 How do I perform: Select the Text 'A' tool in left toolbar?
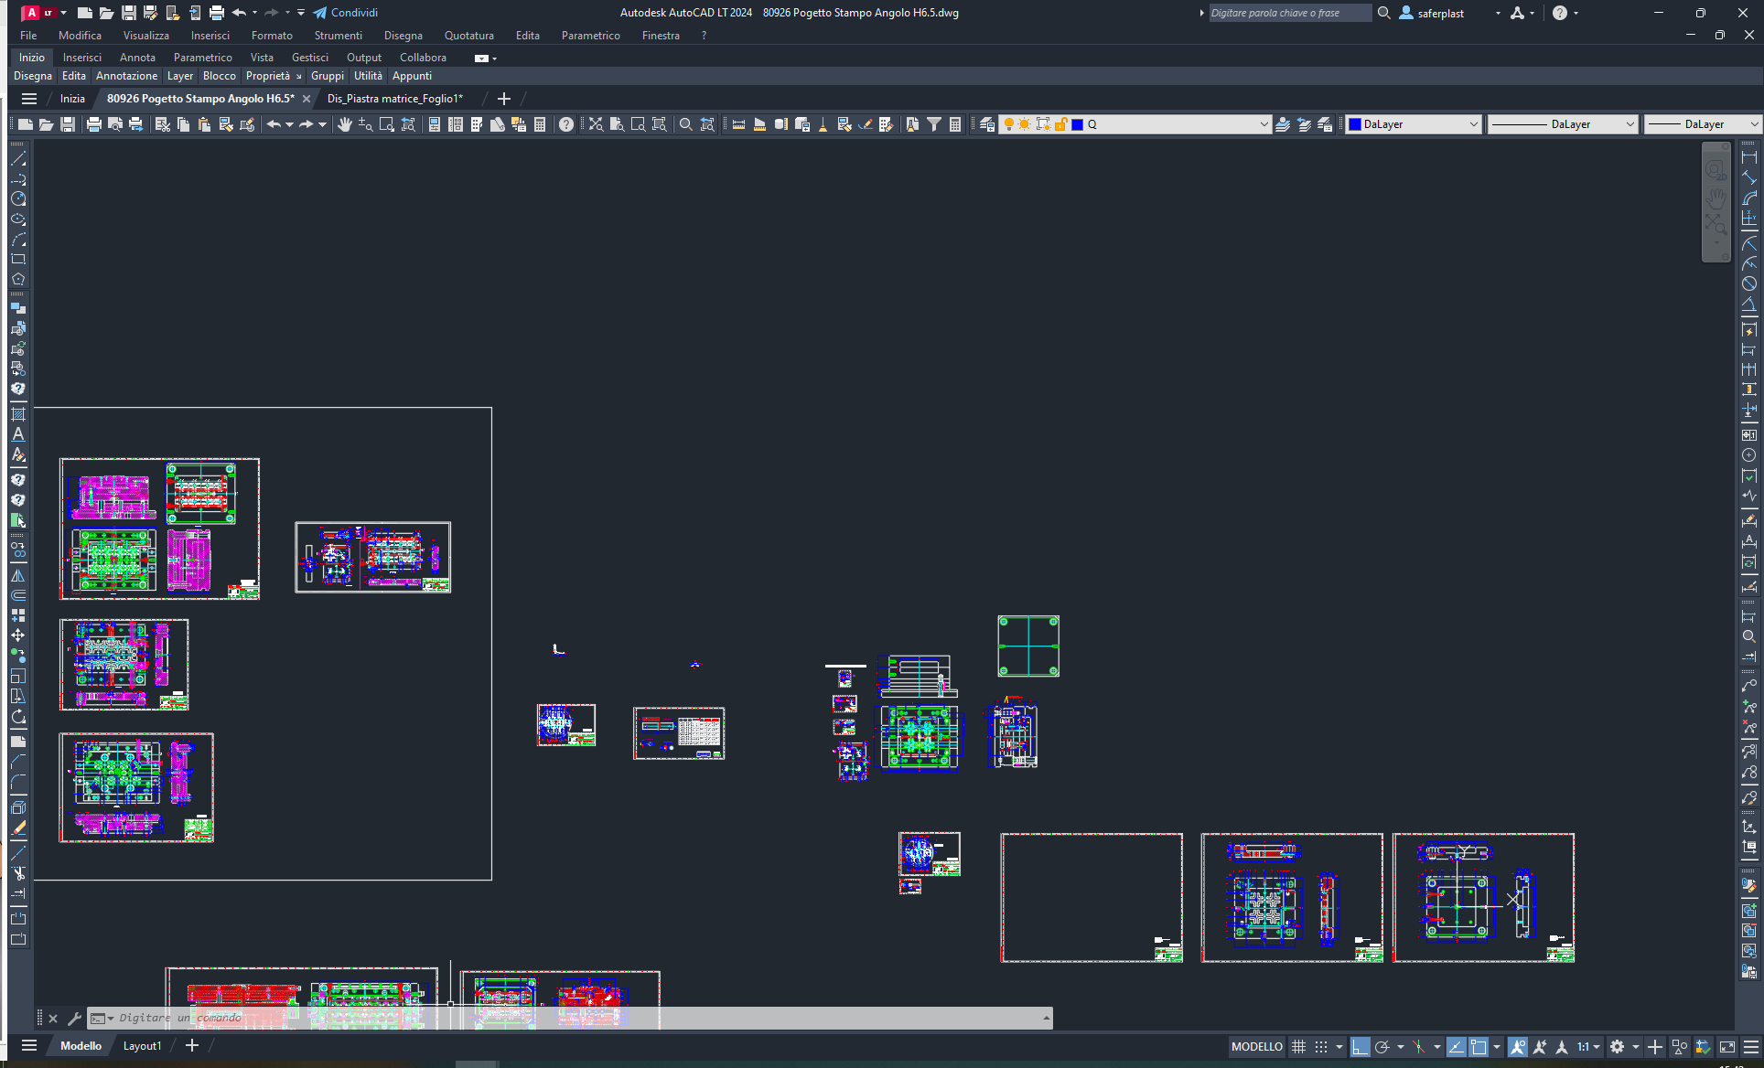coord(18,434)
